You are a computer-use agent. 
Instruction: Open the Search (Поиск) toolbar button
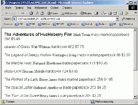53,13
